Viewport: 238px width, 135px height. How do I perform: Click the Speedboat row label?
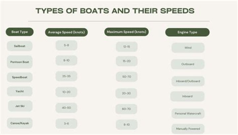[x=20, y=77]
